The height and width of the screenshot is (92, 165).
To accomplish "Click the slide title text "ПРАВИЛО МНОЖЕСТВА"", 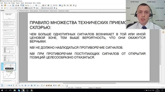I will pos(53,22).
